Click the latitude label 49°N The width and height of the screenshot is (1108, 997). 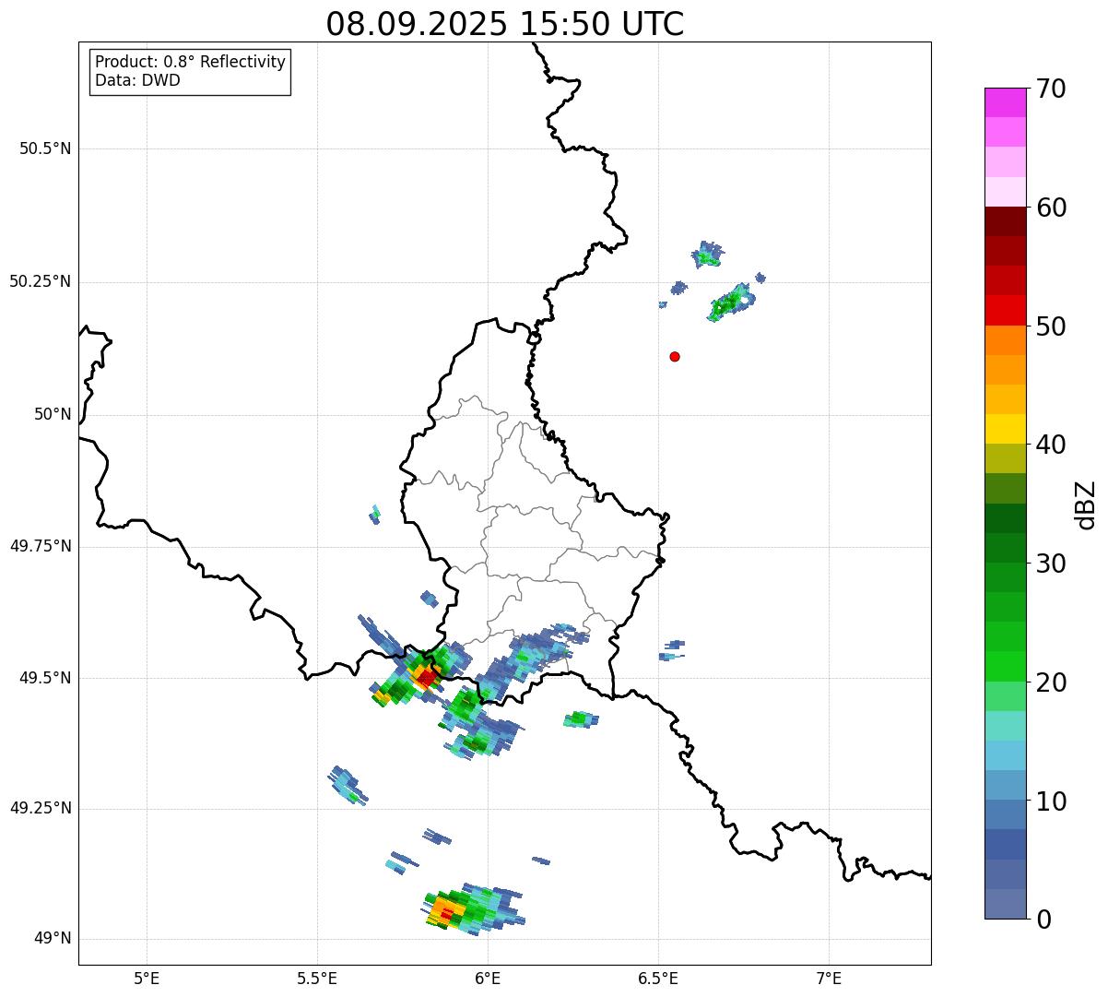[53, 939]
